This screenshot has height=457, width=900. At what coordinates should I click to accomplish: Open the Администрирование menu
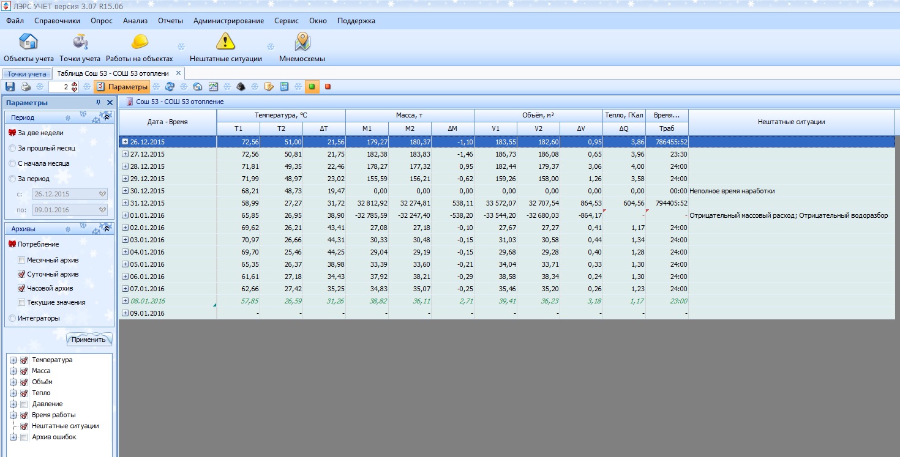click(x=228, y=21)
